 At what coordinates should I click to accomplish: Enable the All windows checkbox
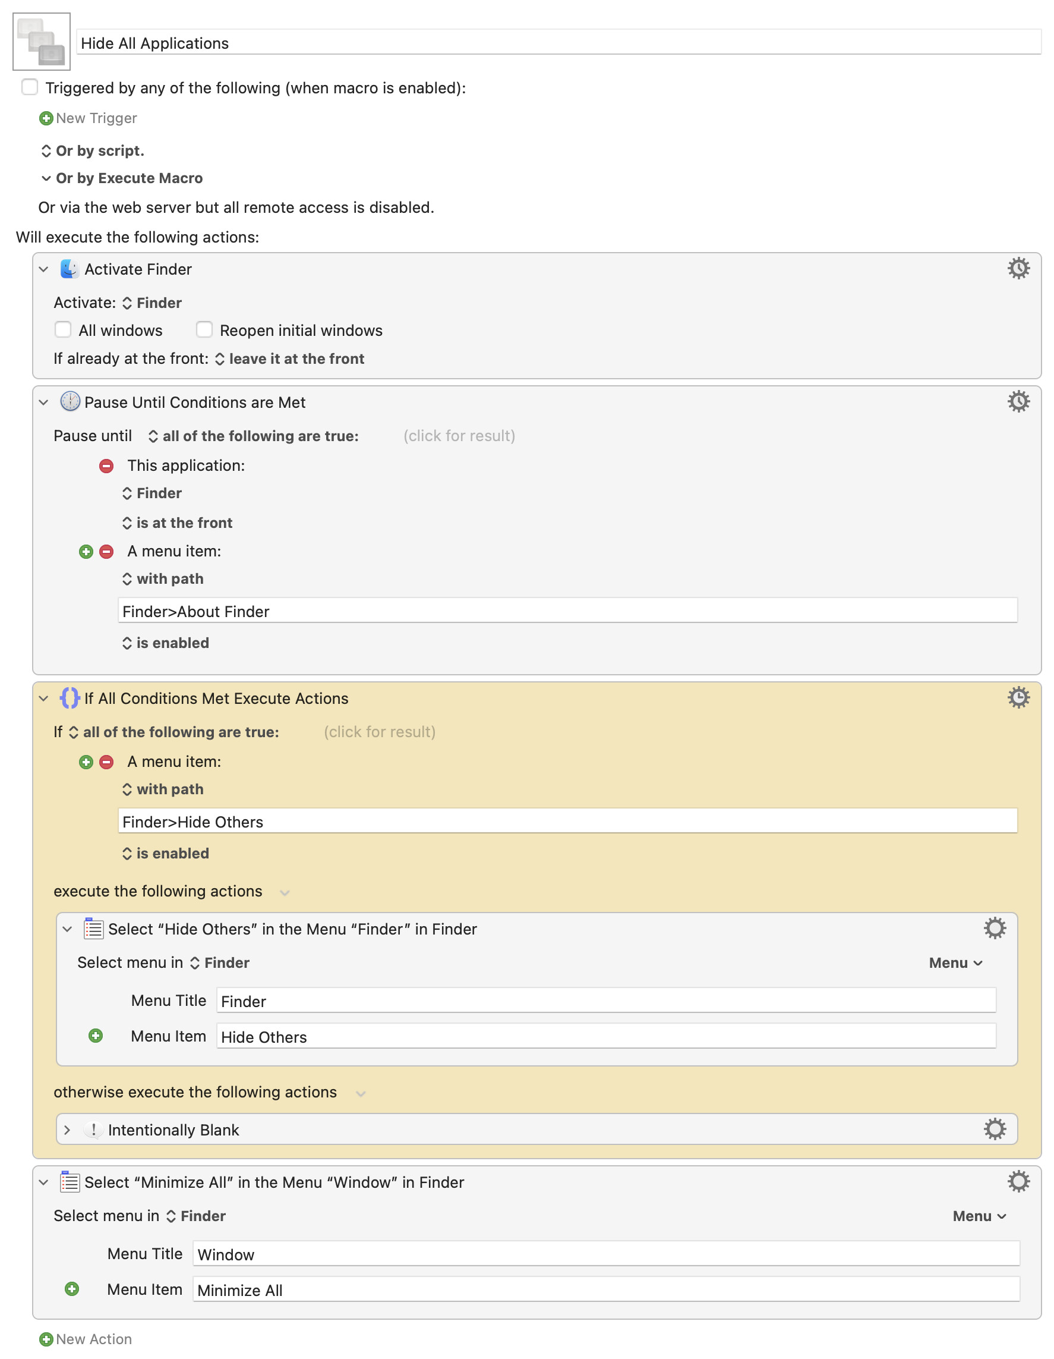[63, 330]
